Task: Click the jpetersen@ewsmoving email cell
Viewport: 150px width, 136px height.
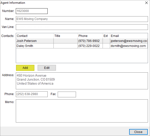Action: (129, 41)
